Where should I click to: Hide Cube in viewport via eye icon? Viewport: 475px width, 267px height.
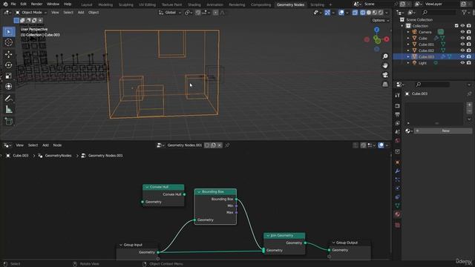[462, 38]
